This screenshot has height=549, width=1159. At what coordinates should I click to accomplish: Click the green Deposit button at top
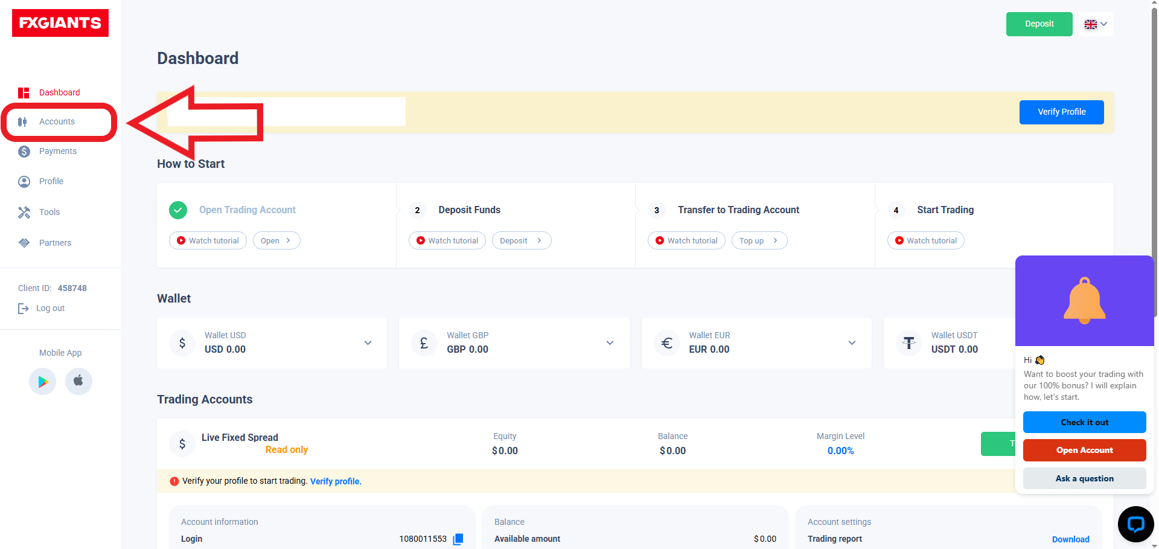tap(1039, 24)
